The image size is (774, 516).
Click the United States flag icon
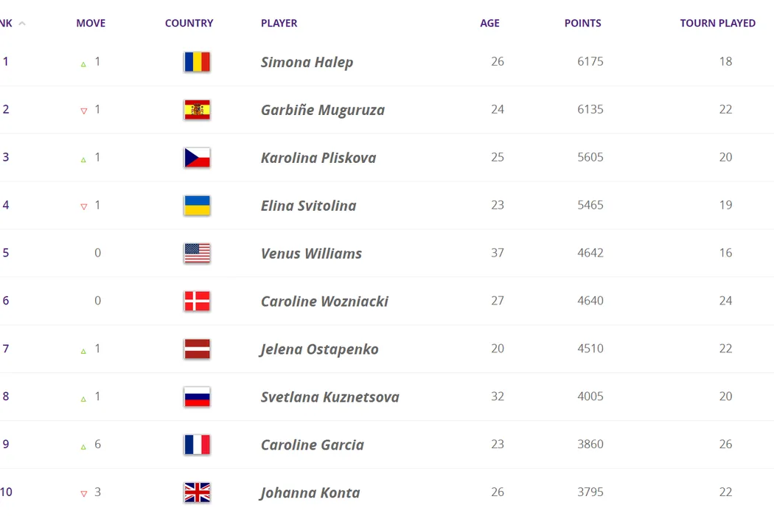click(197, 254)
